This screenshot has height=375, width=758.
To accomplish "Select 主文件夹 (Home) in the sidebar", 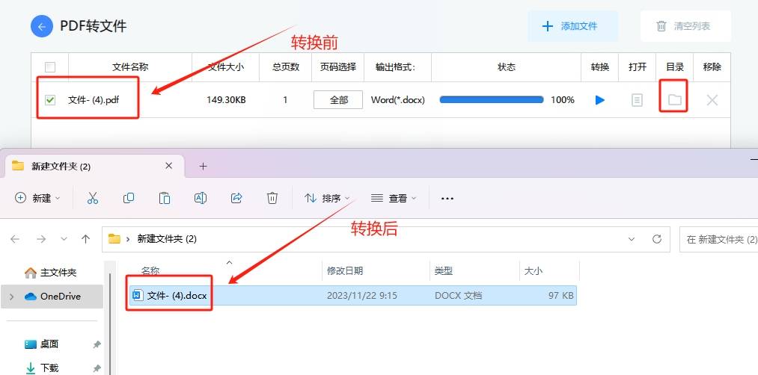I will pyautogui.click(x=51, y=273).
